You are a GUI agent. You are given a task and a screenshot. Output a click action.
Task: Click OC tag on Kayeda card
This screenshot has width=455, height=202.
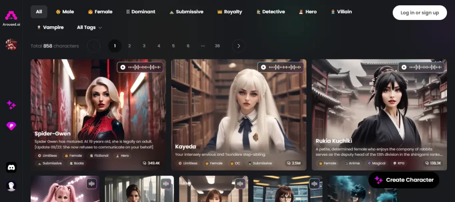click(x=235, y=163)
